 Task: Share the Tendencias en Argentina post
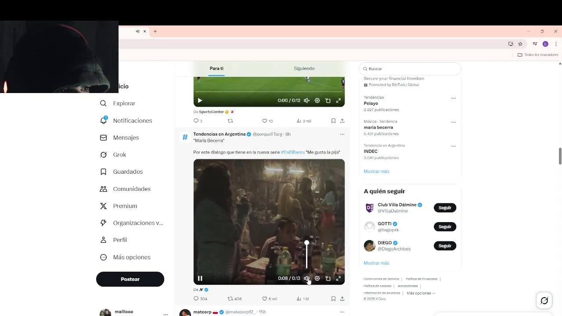pos(342,298)
